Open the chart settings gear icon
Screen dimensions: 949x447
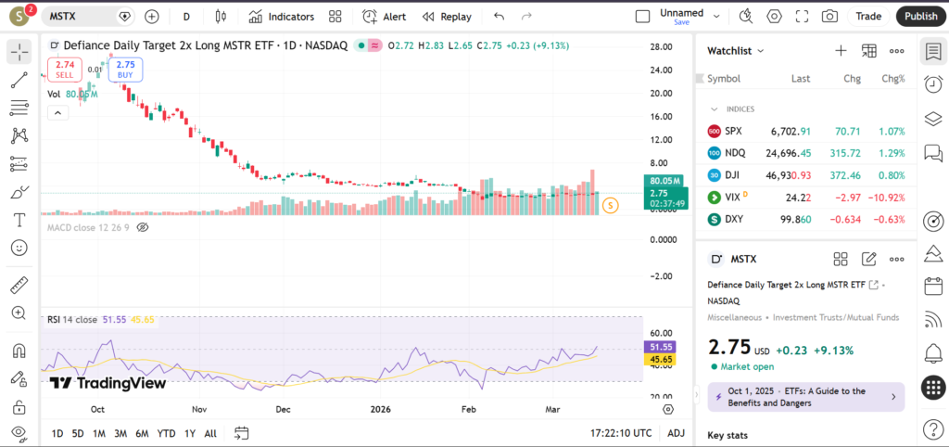pyautogui.click(x=774, y=17)
